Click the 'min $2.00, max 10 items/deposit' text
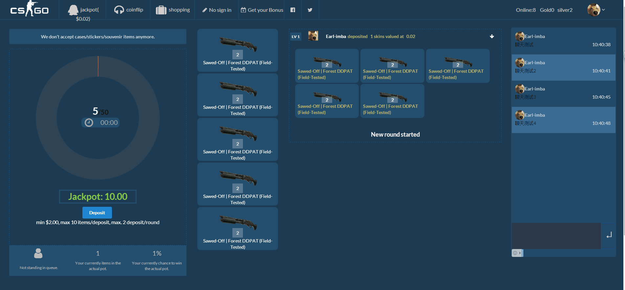The width and height of the screenshot is (625, 290). click(x=98, y=222)
